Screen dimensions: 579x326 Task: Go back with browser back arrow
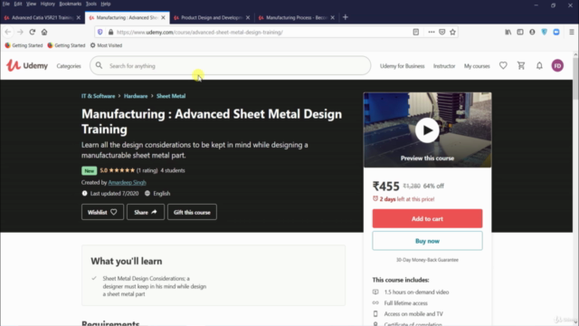point(8,33)
